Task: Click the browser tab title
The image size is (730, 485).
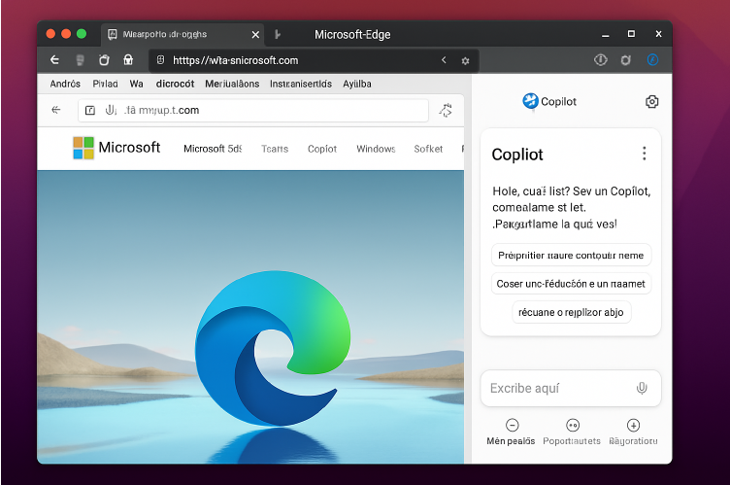Action: pyautogui.click(x=165, y=34)
